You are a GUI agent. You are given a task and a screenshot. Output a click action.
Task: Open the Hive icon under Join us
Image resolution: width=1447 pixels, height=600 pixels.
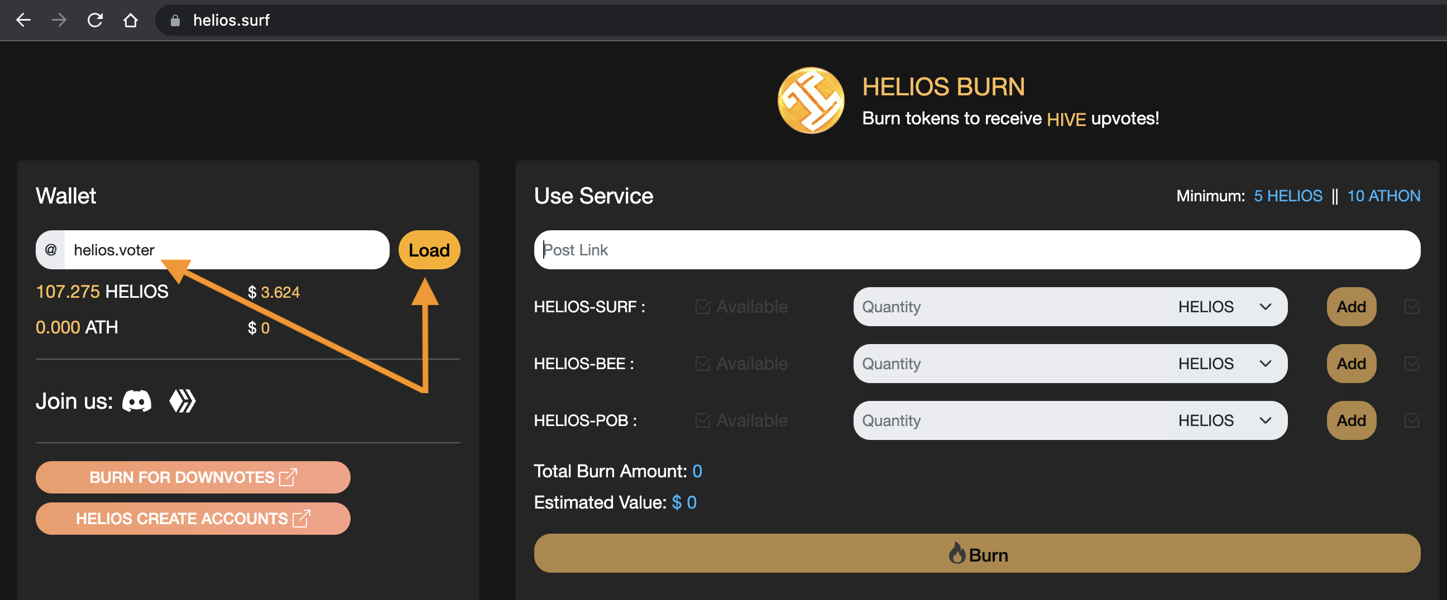(x=183, y=401)
